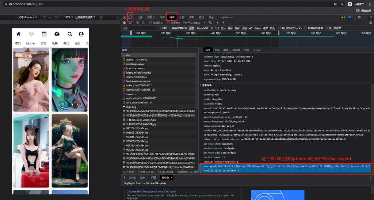Open the 100% zoom dropdown
374x200 pixels.
coord(68,17)
